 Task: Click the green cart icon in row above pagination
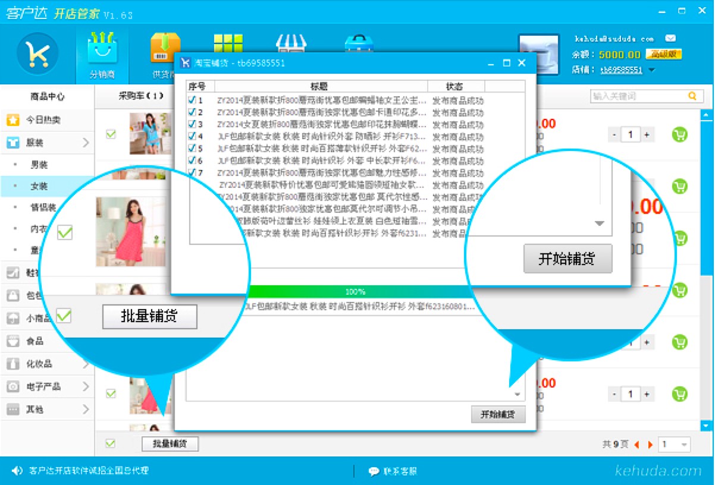[x=679, y=393]
